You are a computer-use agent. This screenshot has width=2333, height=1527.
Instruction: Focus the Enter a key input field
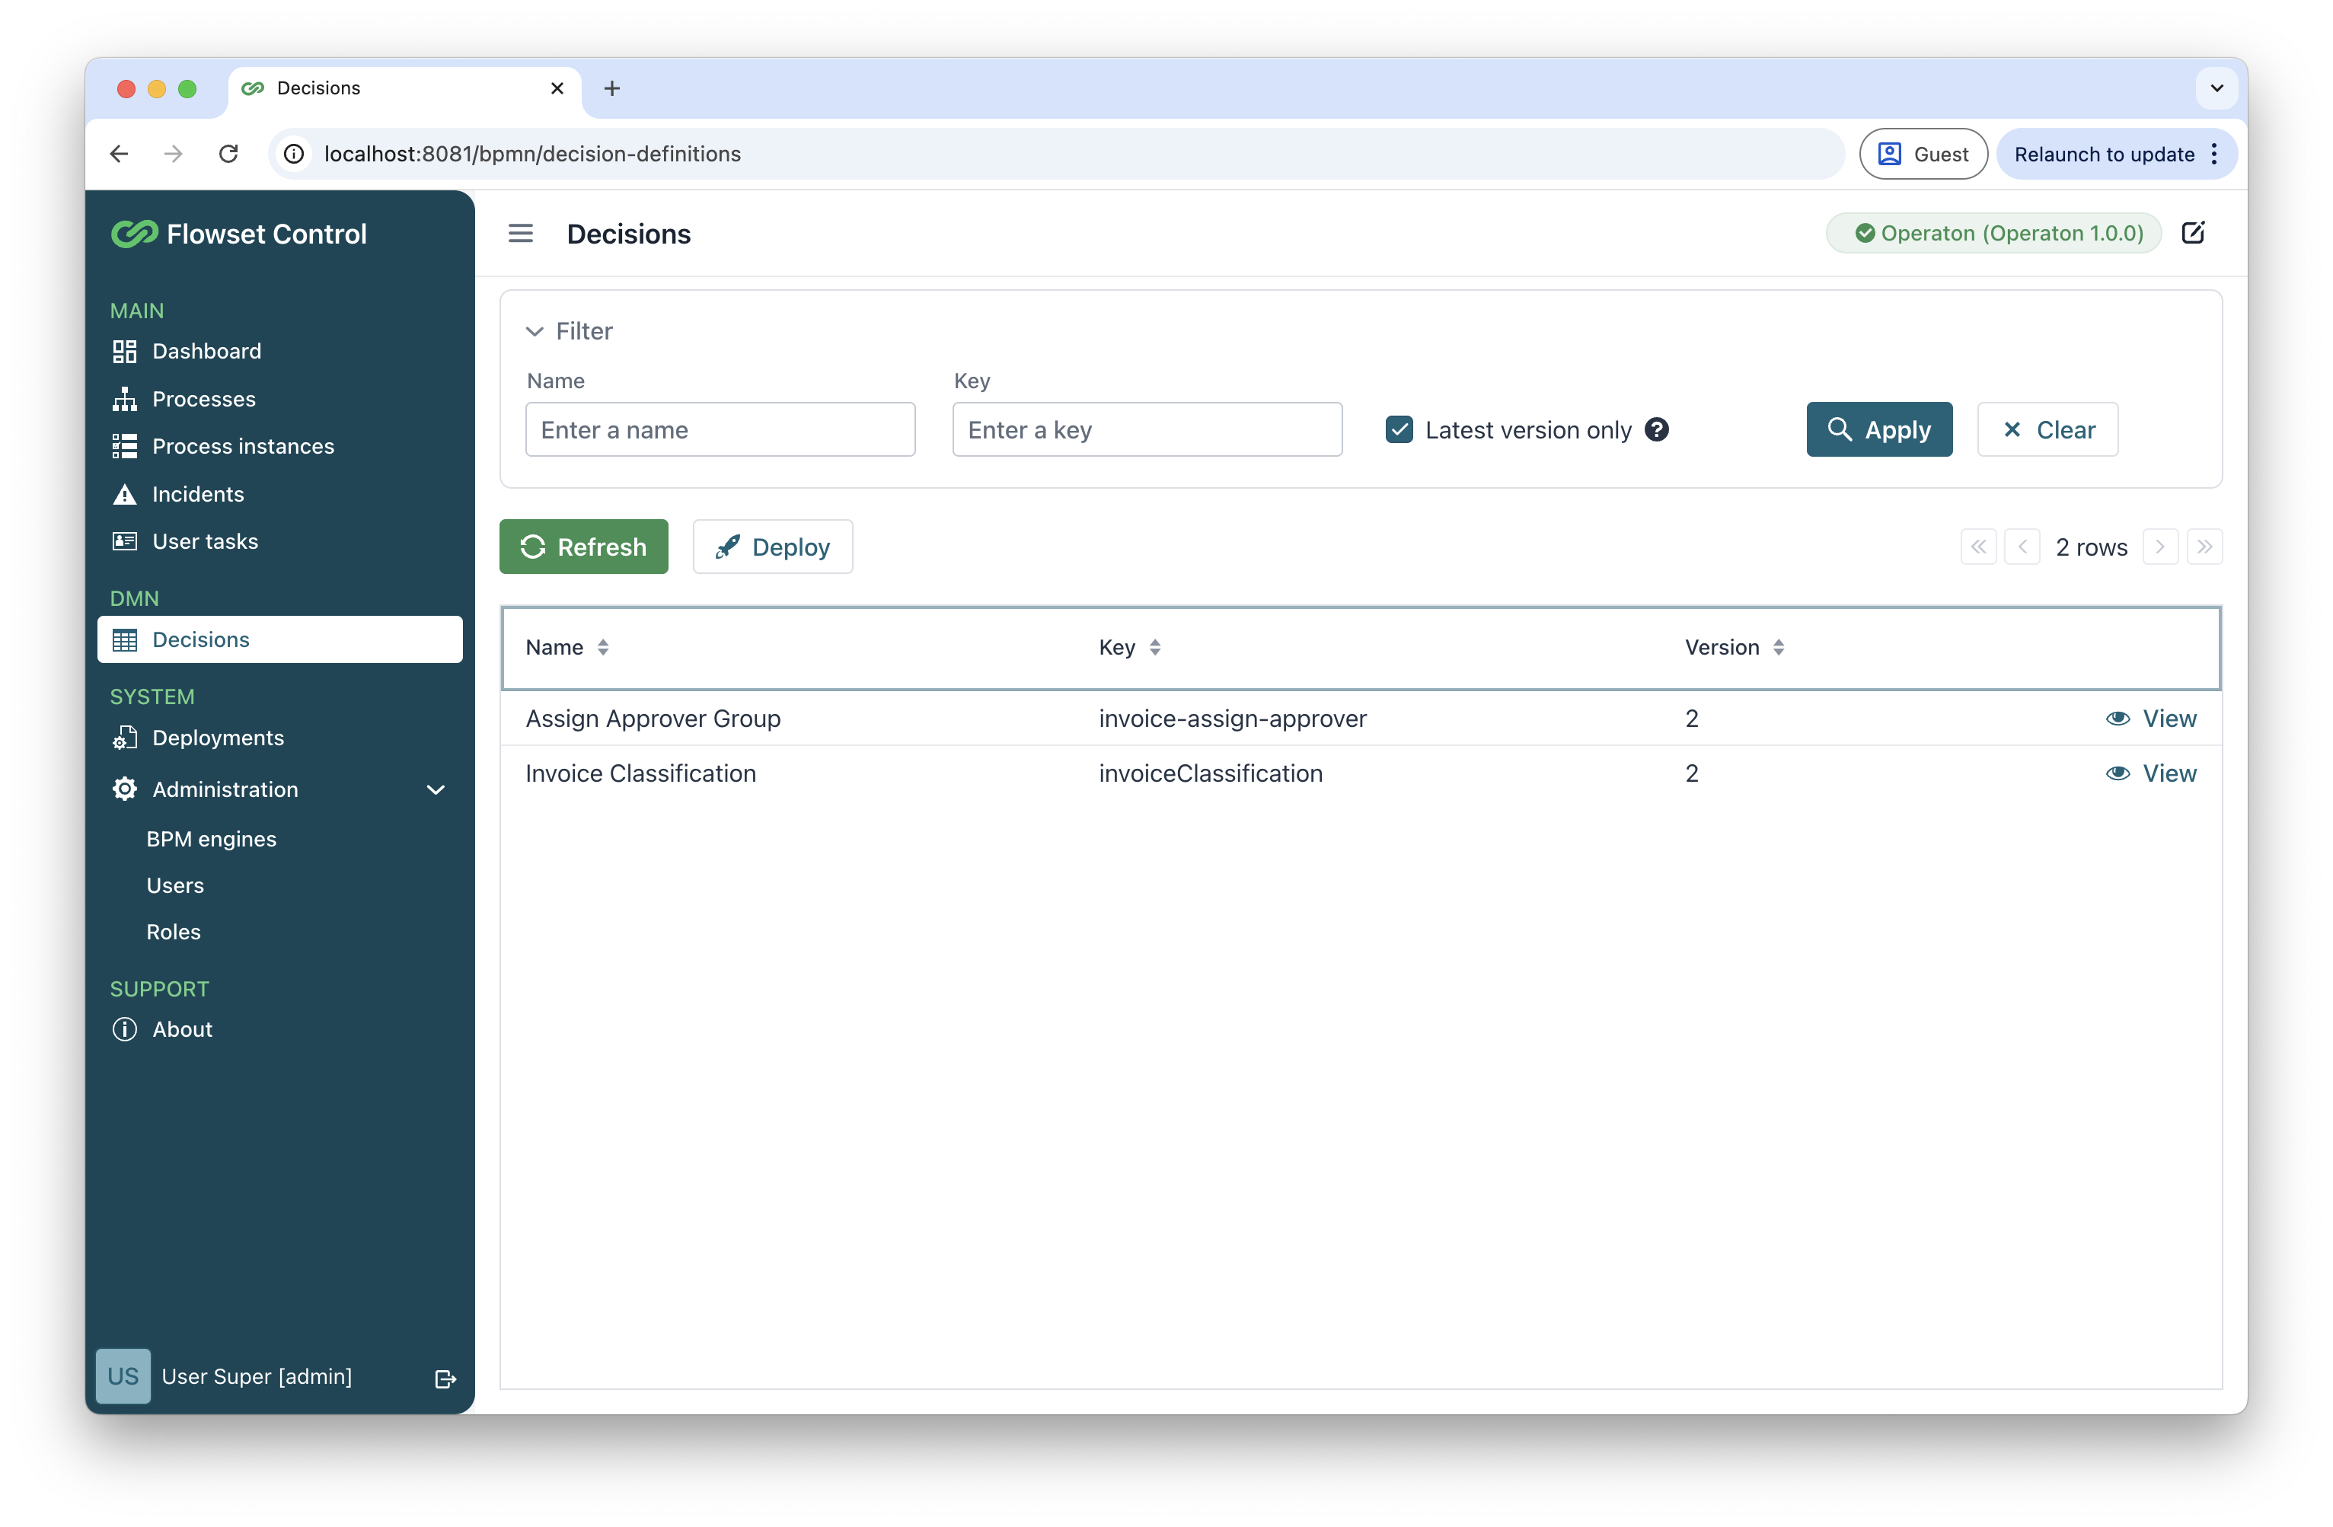pos(1147,429)
